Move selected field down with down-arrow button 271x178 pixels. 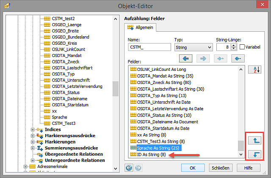pos(255,154)
